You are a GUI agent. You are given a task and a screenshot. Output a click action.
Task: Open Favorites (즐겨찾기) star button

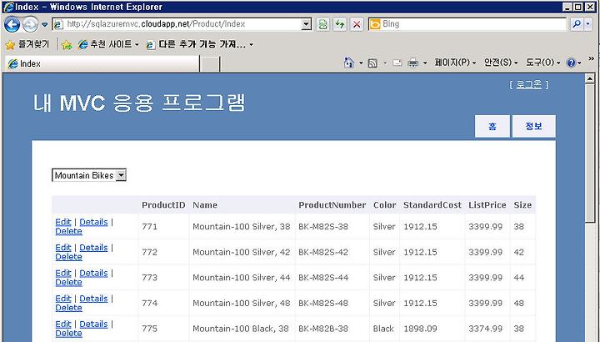pyautogui.click(x=27, y=44)
